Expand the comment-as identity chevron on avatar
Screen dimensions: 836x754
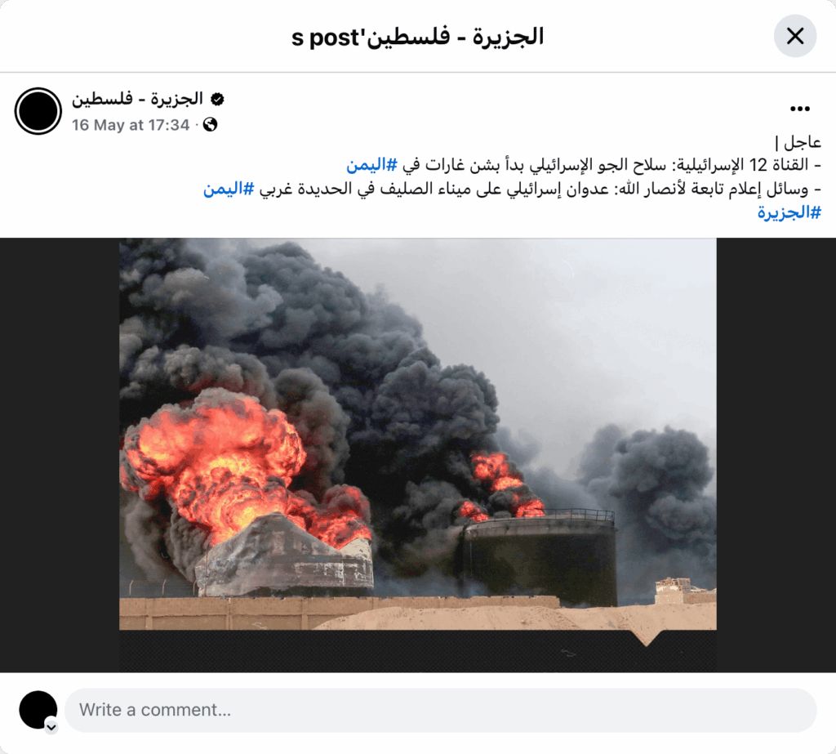pyautogui.click(x=51, y=727)
